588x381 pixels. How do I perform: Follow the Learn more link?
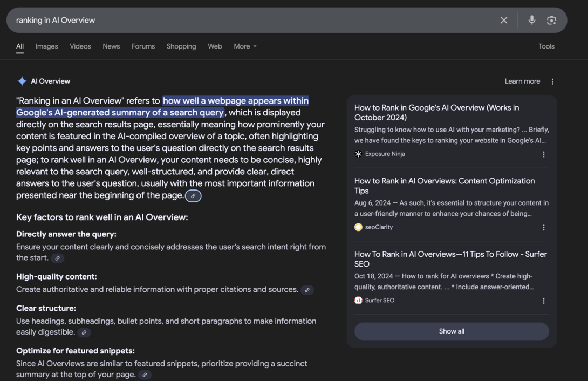click(x=522, y=81)
